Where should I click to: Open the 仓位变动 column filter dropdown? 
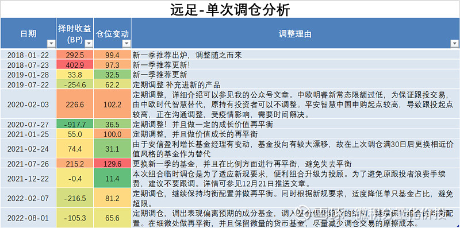pyautogui.click(x=126, y=44)
